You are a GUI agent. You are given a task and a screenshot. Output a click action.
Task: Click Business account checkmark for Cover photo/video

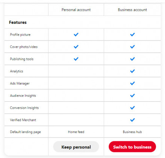pos(133,47)
